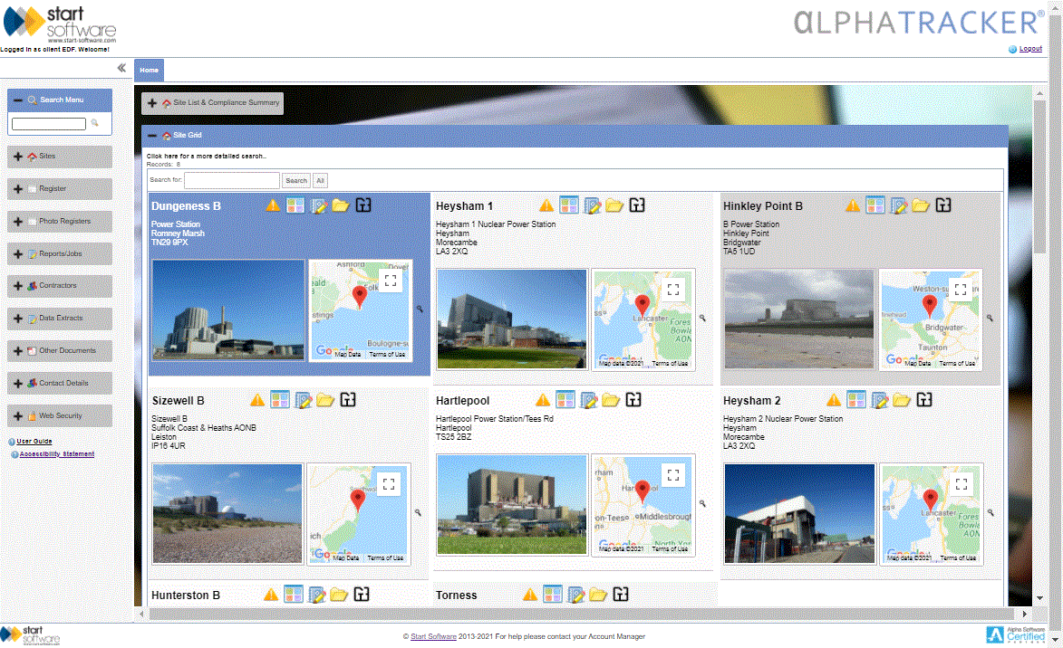Expand the Site List & Compliance Summary panel
The width and height of the screenshot is (1063, 648).
tap(153, 103)
